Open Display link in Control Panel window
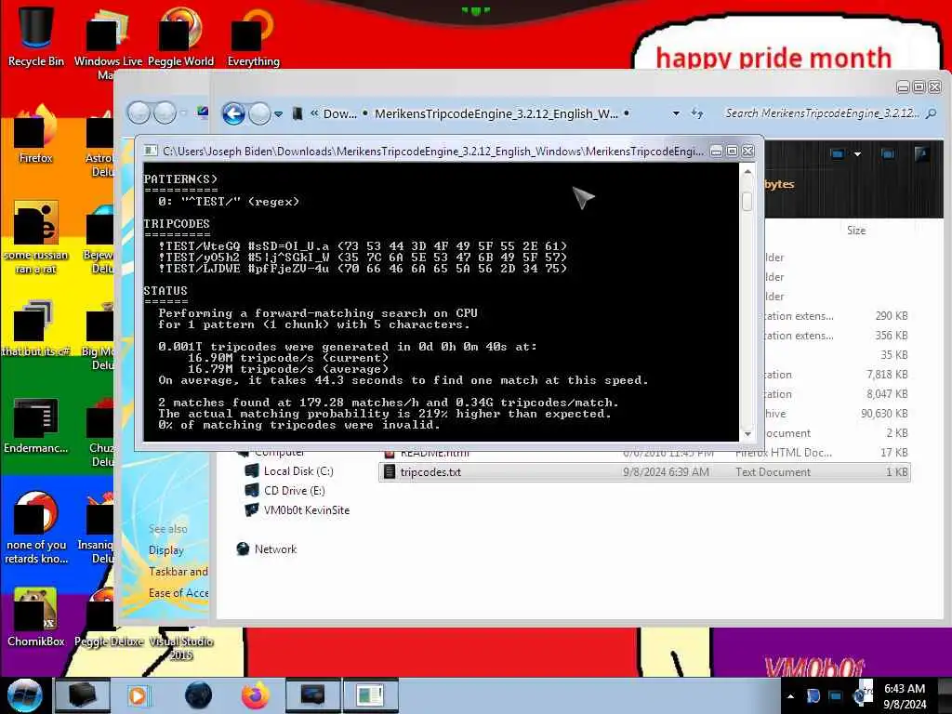Image resolution: width=952 pixels, height=714 pixels. (165, 550)
